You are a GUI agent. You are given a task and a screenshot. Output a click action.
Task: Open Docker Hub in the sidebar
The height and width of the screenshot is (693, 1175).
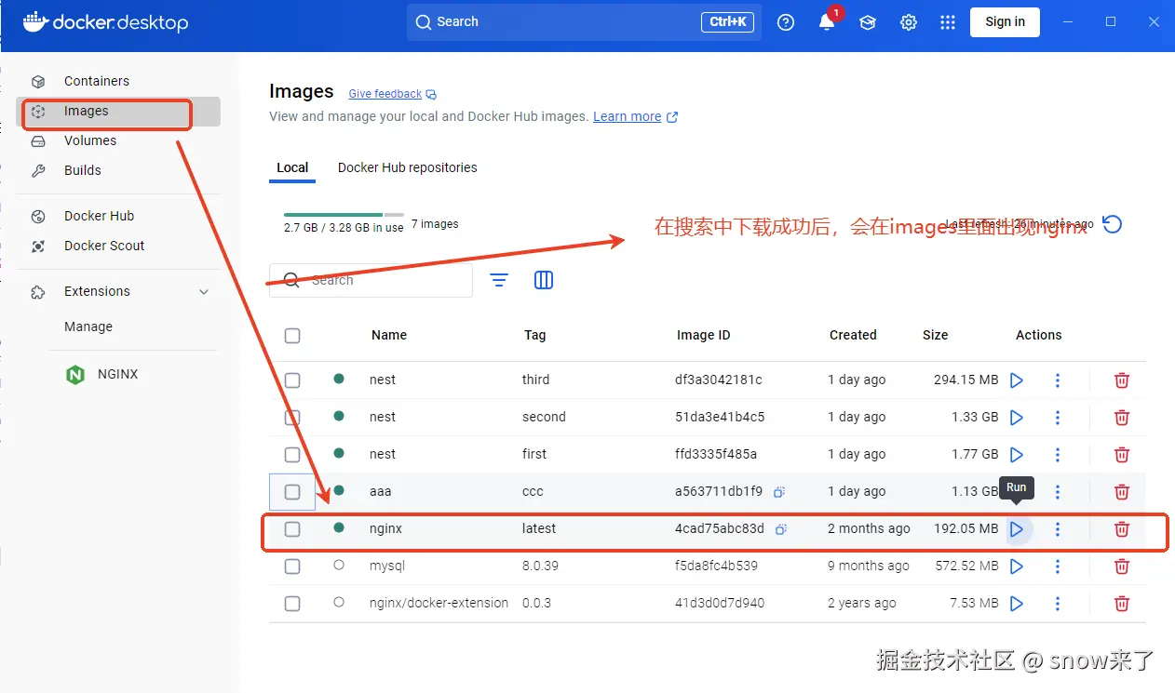[118, 216]
